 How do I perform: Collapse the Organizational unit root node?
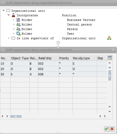tap(4, 10)
